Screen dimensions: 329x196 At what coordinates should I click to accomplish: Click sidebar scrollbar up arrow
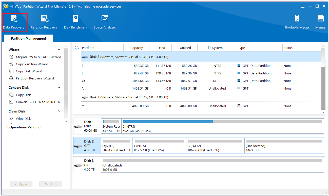click(66, 46)
